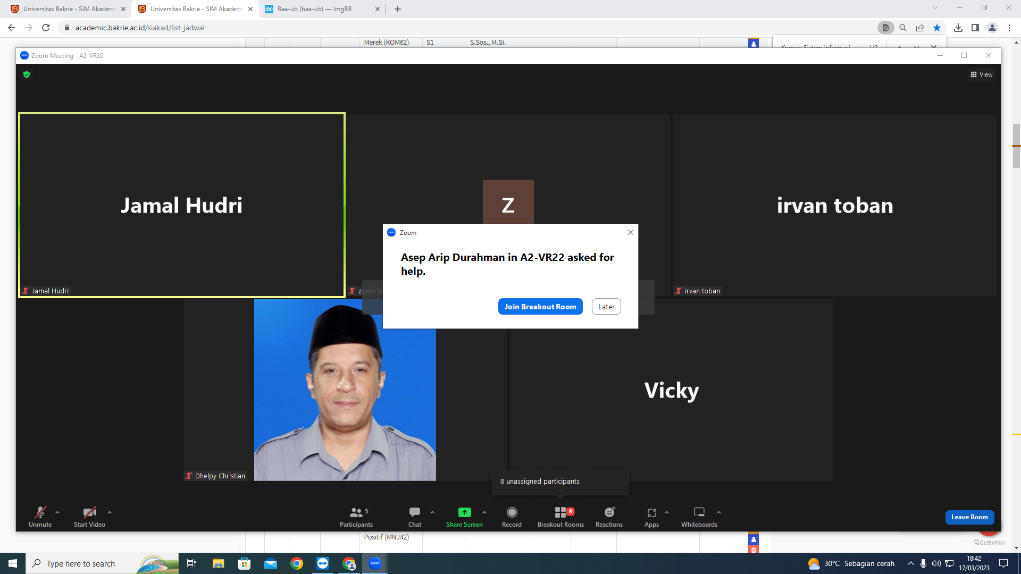This screenshot has height=574, width=1021.
Task: Open Zoom Apps
Action: 651,517
